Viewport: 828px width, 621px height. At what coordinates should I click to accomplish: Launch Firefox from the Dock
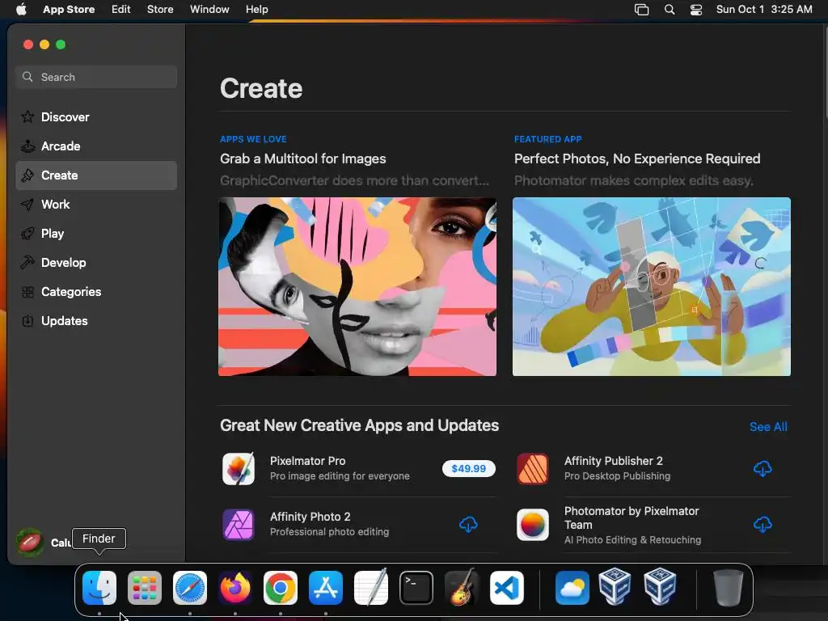[x=235, y=588]
